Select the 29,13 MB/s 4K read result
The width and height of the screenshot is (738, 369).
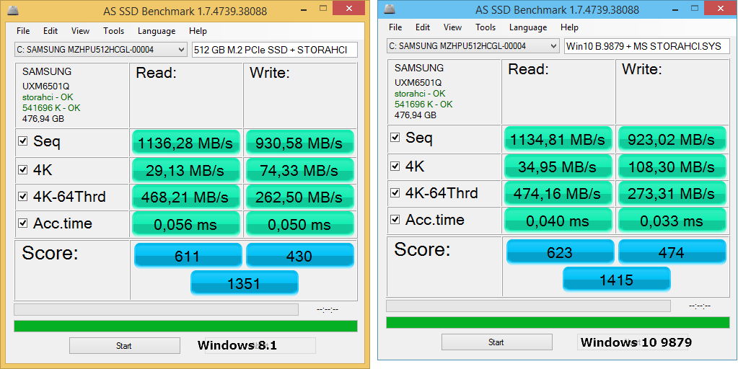(x=186, y=169)
